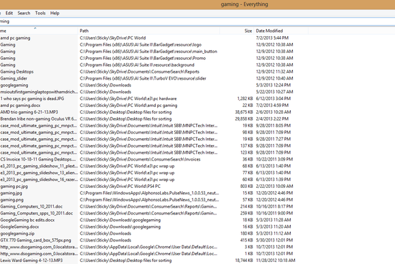
Task: Open the Search menu
Action: point(24,13)
